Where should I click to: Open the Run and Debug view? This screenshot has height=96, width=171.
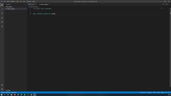[x=2, y=18]
